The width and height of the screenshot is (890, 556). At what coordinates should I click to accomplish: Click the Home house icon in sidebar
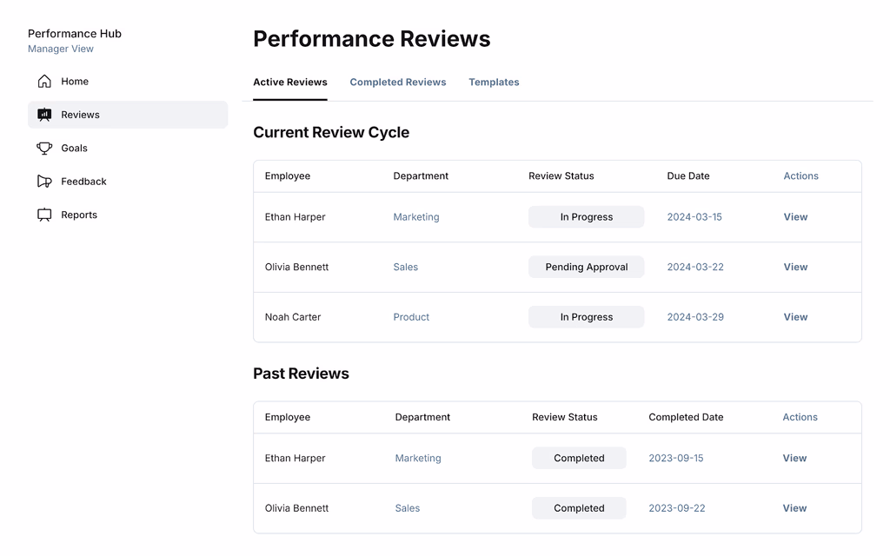pyautogui.click(x=44, y=81)
